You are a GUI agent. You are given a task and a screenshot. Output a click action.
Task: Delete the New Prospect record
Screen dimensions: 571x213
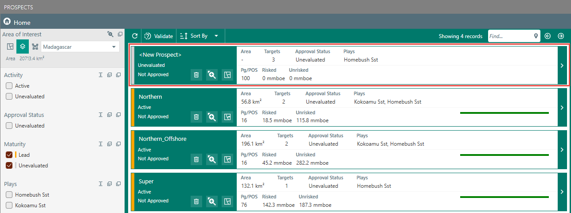(196, 75)
